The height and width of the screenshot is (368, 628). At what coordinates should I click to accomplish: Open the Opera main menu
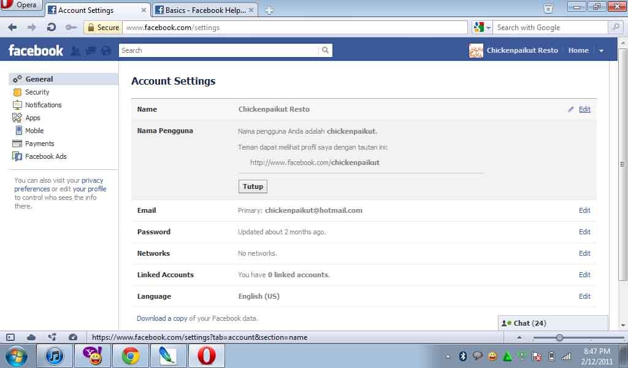pos(21,5)
